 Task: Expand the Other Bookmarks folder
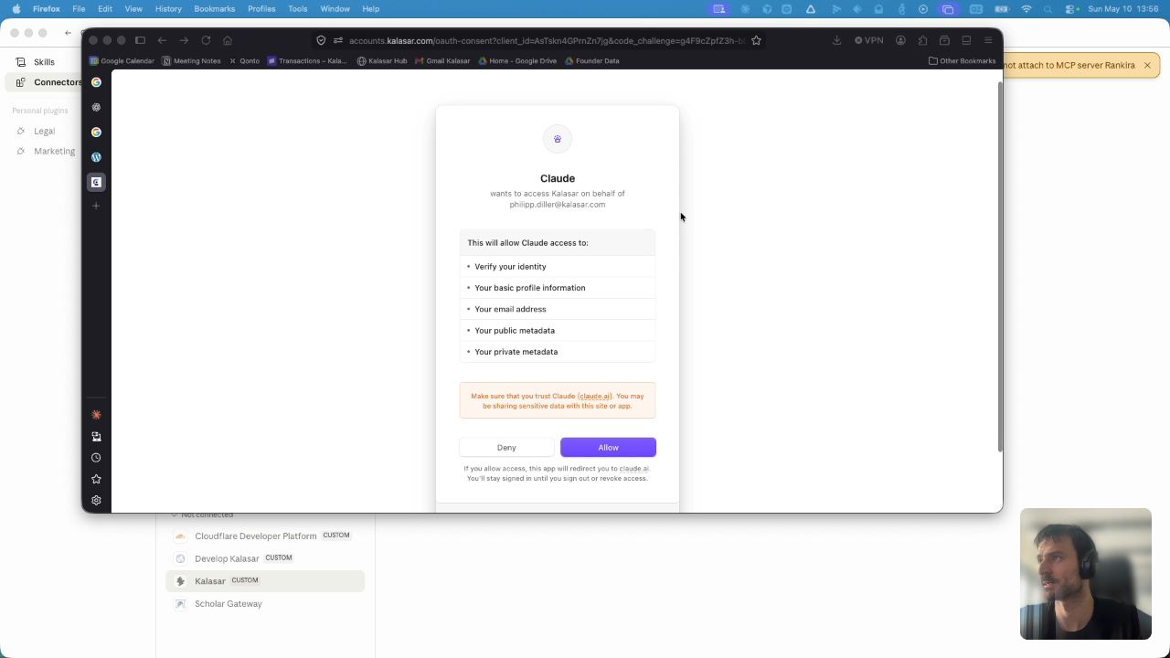point(962,61)
